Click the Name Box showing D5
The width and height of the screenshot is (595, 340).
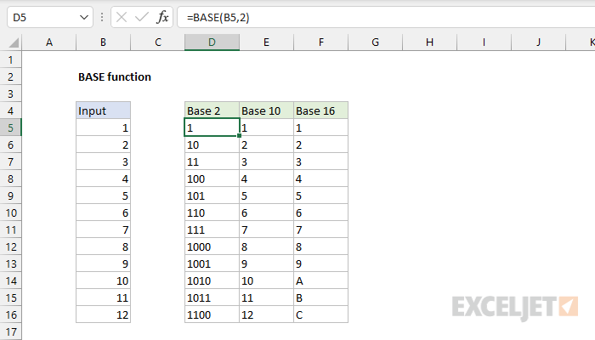coord(50,18)
